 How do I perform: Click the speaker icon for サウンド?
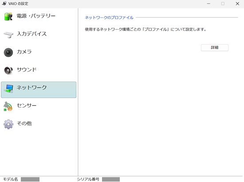coord(8,70)
